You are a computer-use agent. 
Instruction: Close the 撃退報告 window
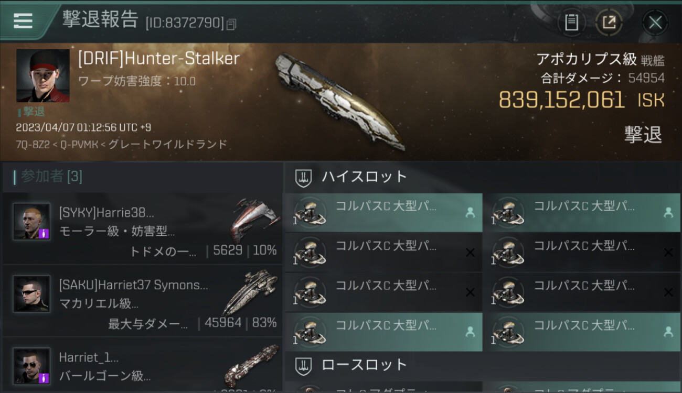(655, 23)
